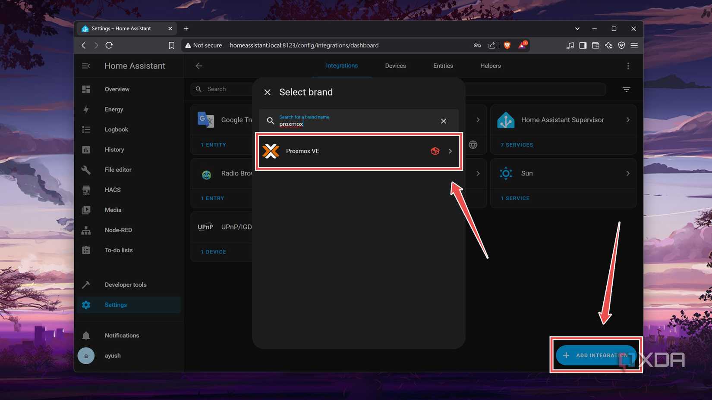Image resolution: width=712 pixels, height=400 pixels.
Task: Click the Not secure warning
Action: pos(203,45)
